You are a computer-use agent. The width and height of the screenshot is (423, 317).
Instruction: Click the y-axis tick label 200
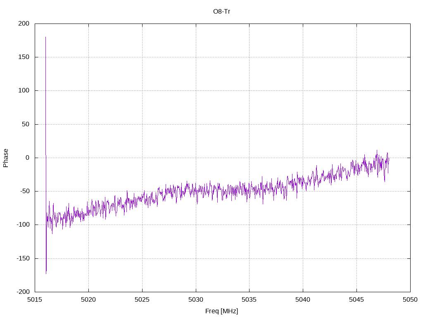[x=24, y=24]
